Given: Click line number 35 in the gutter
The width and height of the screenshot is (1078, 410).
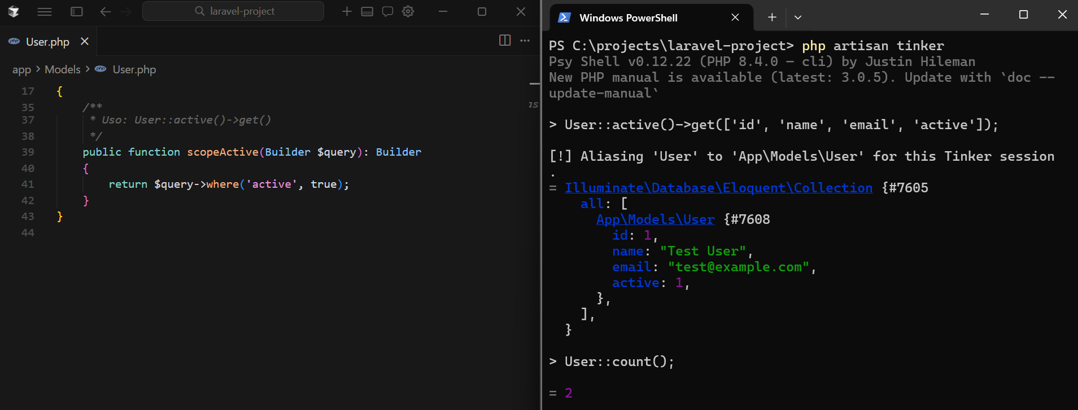Looking at the screenshot, I should 28,107.
